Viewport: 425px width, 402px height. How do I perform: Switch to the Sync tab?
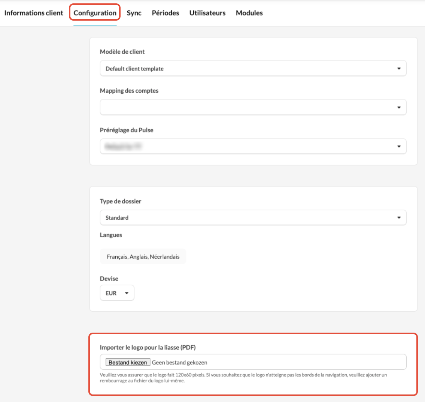134,13
